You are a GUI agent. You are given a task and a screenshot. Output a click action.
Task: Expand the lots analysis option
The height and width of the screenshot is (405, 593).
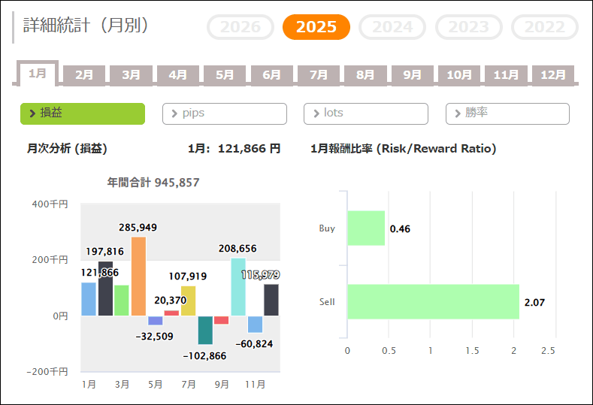tap(365, 113)
